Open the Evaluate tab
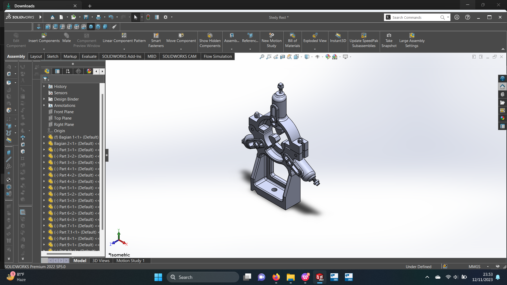Image resolution: width=507 pixels, height=285 pixels. pyautogui.click(x=89, y=56)
